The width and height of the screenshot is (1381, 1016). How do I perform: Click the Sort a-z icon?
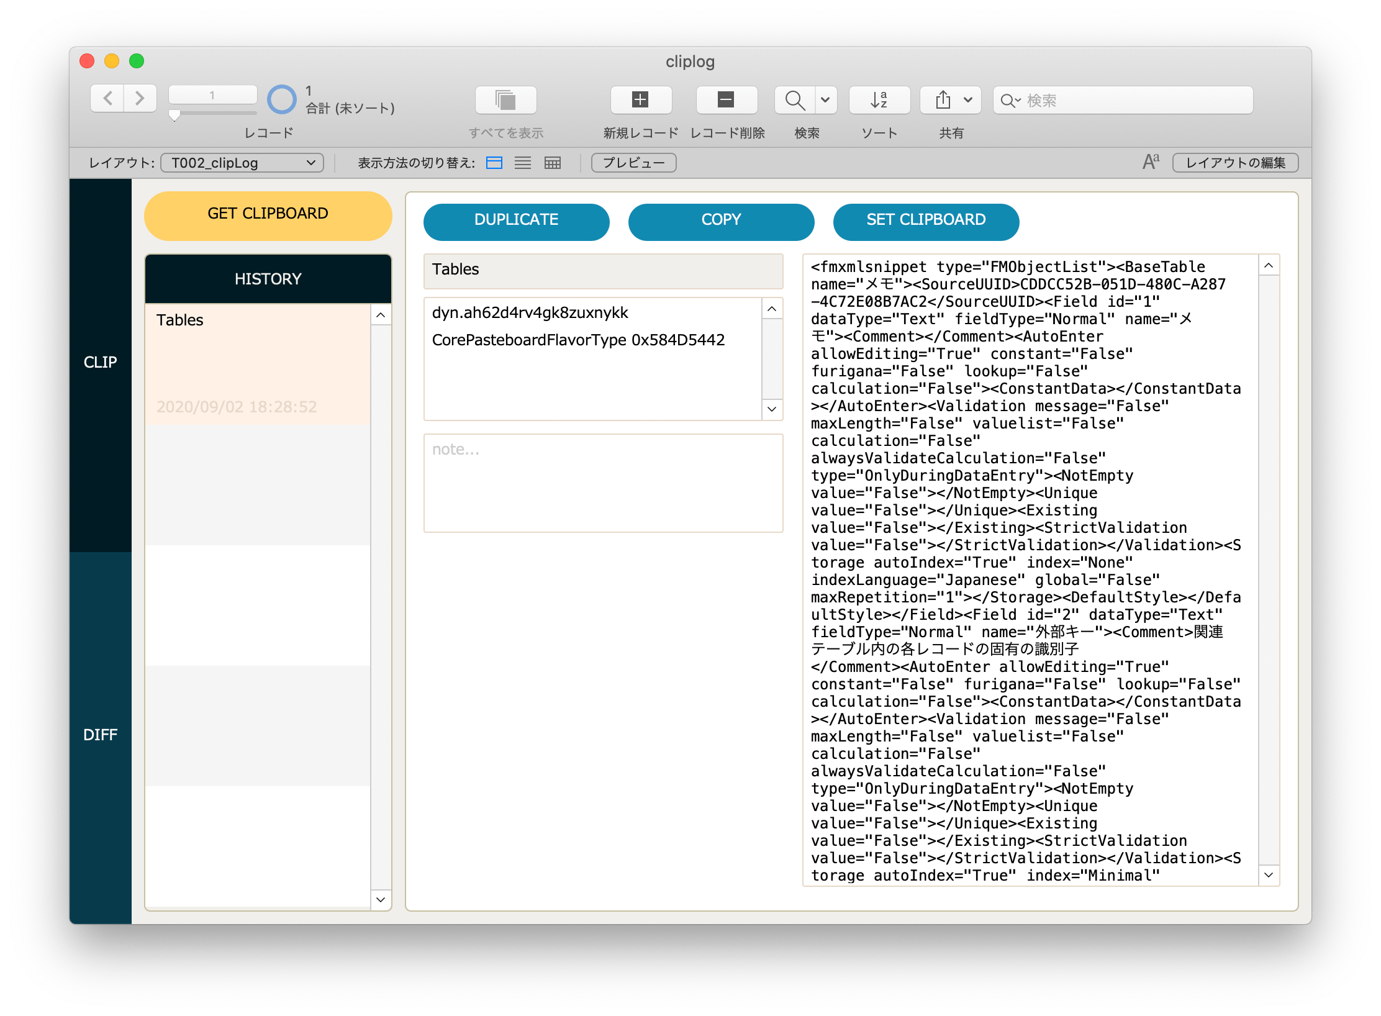(x=879, y=100)
